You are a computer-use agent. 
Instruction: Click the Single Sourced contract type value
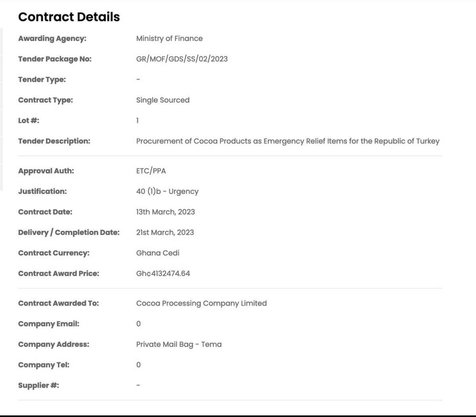(163, 100)
